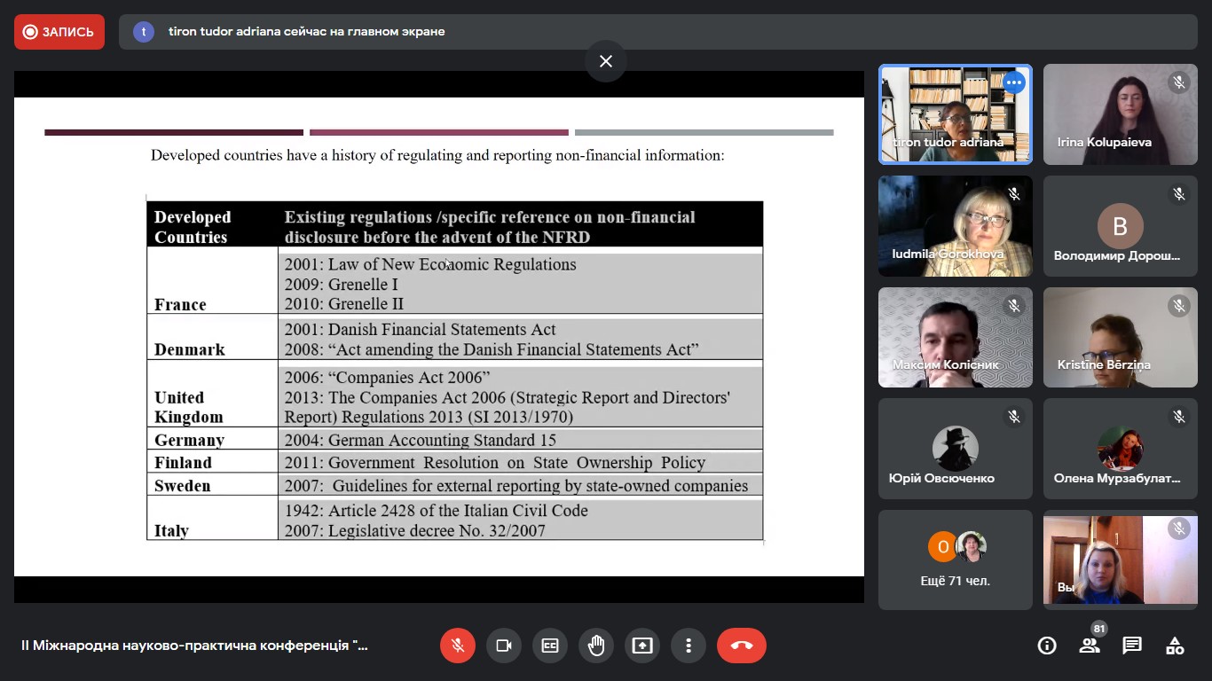
Task: Expand the conference meeting title
Action: (x=194, y=646)
